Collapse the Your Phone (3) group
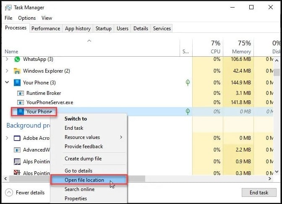Screen dimensions: 282x204 pos(7,82)
